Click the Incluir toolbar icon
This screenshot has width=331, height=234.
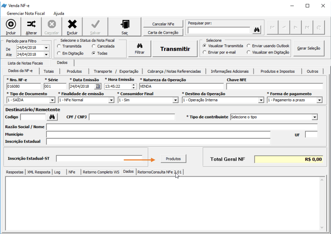click(x=11, y=24)
